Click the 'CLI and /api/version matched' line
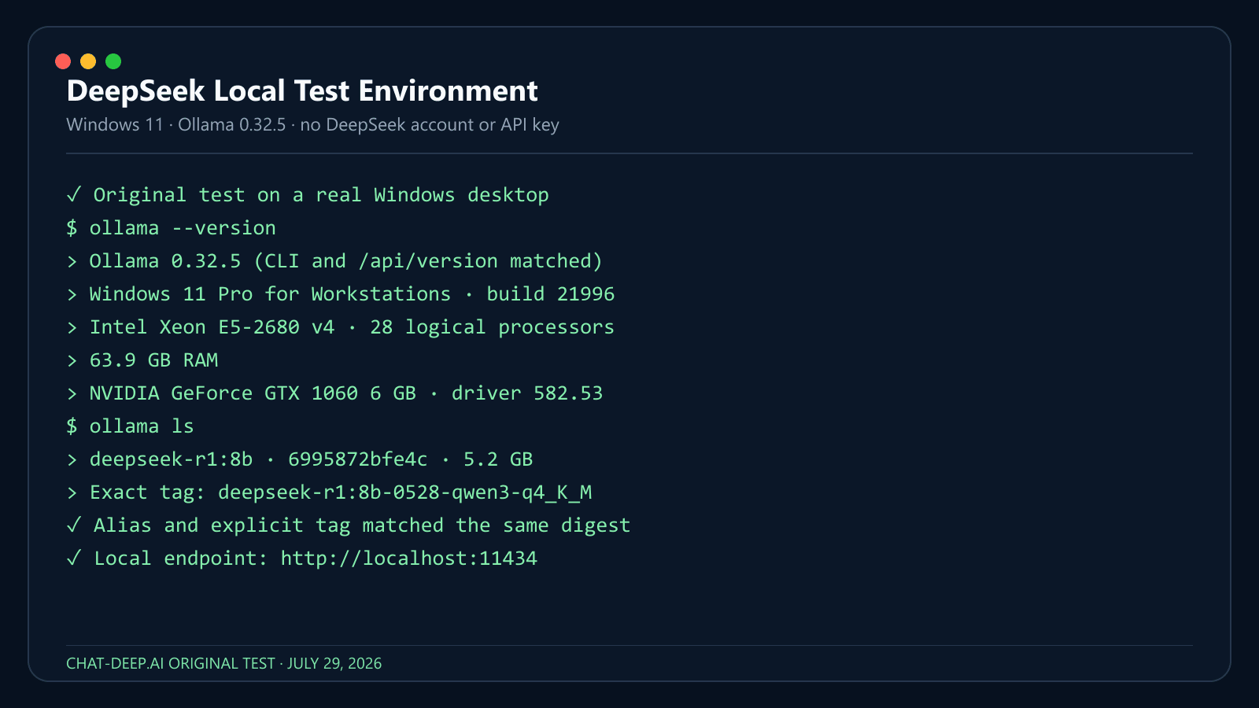The image size is (1259, 708). point(334,261)
